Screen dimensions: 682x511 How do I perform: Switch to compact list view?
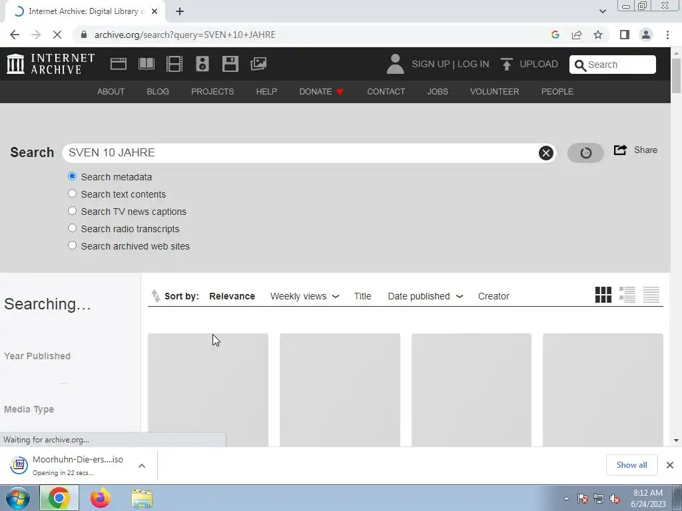[x=651, y=295]
